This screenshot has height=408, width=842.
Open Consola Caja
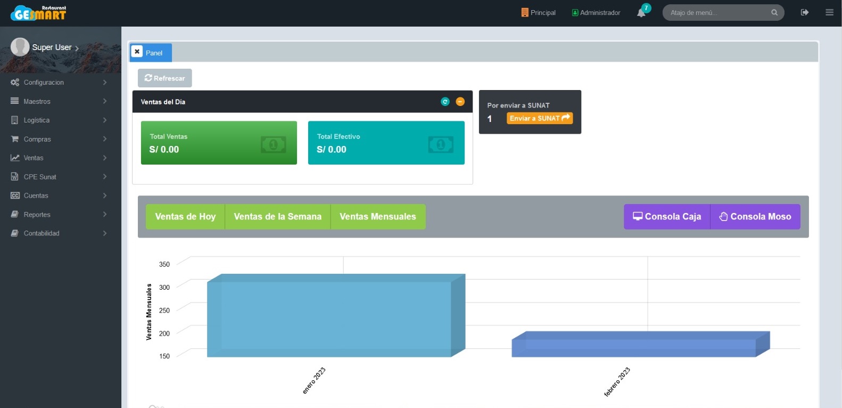(x=667, y=217)
